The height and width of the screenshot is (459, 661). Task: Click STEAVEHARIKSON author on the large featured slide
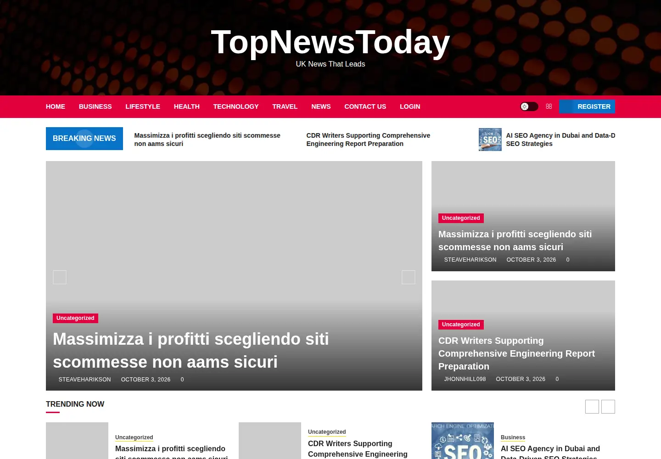click(x=85, y=380)
